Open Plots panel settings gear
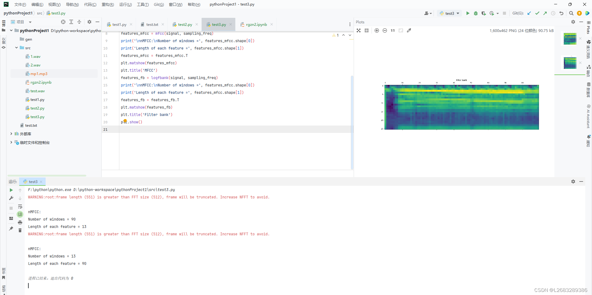The image size is (592, 295). [573, 22]
